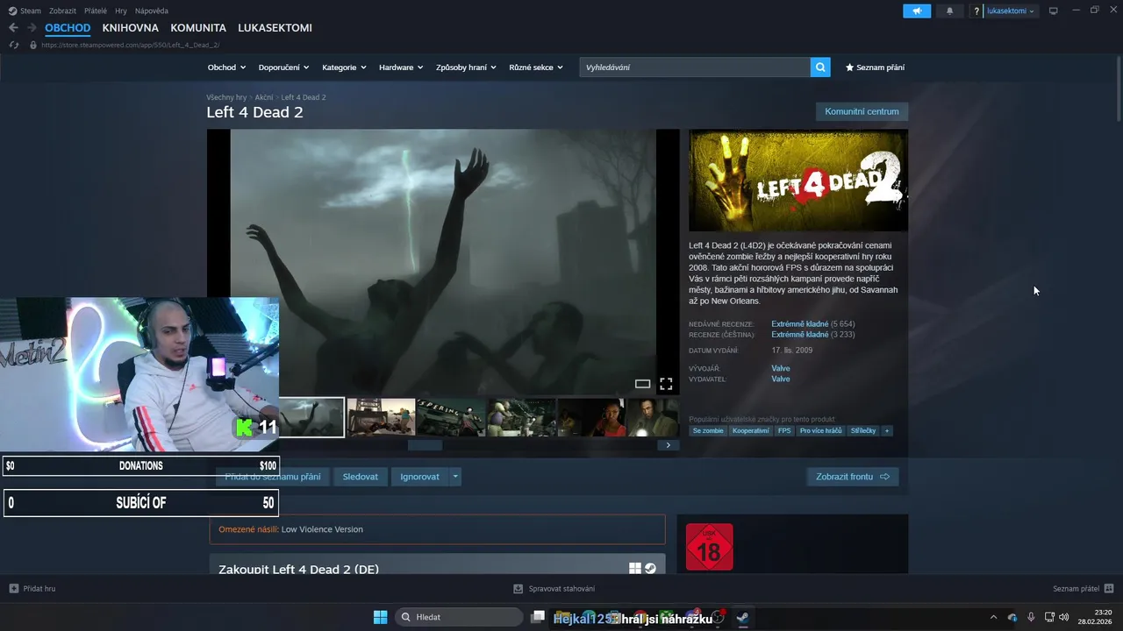Show hidden system tray icons

pyautogui.click(x=993, y=617)
